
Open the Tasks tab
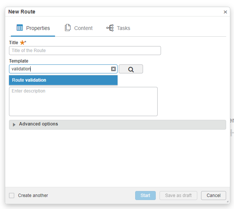tap(123, 28)
